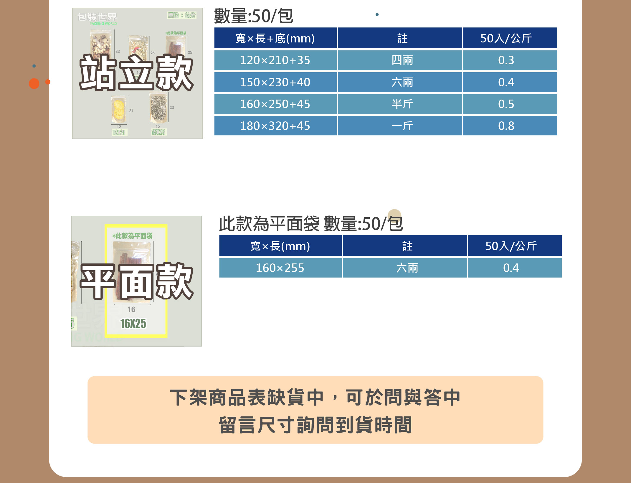Click the 下架商品表缺貨中 notice banner

click(x=315, y=410)
